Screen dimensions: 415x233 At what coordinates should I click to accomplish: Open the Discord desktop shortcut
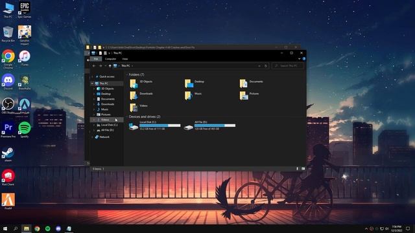(8, 82)
